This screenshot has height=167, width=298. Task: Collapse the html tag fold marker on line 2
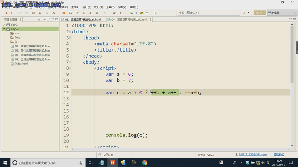coord(70,31)
